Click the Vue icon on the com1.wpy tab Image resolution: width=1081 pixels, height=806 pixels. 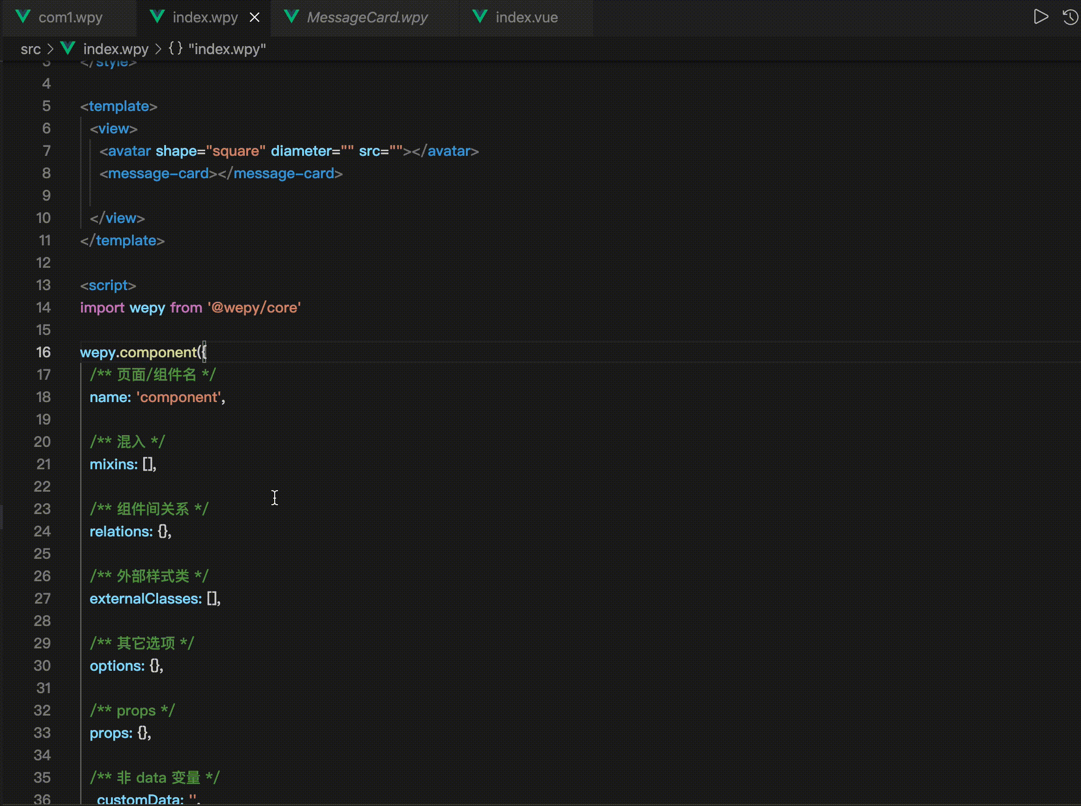click(x=22, y=17)
